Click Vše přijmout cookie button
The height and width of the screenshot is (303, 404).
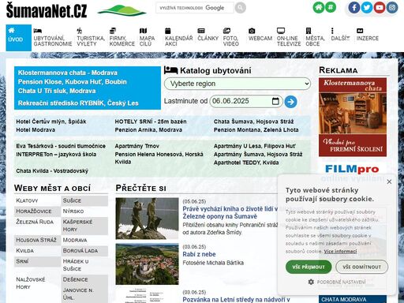click(x=309, y=267)
